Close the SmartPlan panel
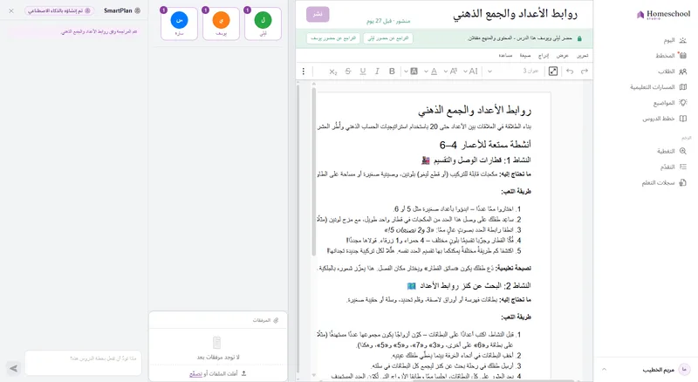The height and width of the screenshot is (382, 698). (x=11, y=10)
